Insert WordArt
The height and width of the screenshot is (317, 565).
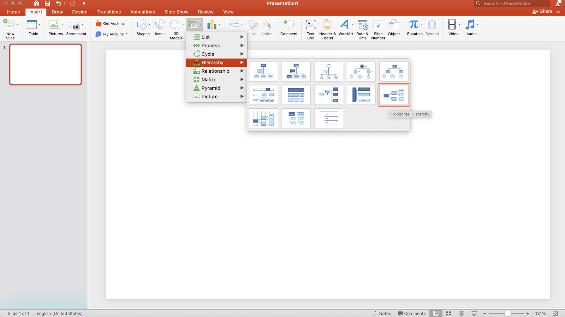(345, 28)
